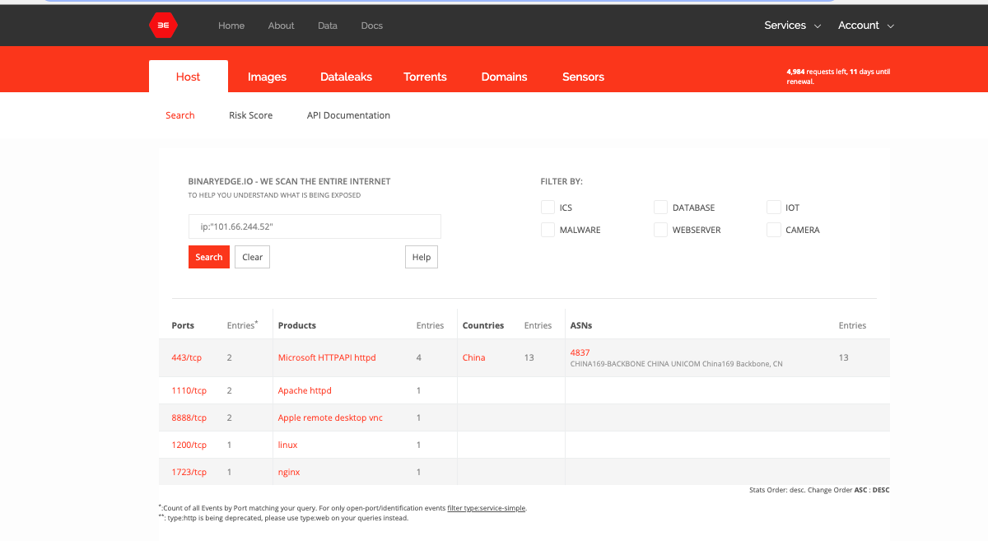This screenshot has width=988, height=541.
Task: Switch to the Dataleaks tab
Action: pyautogui.click(x=347, y=77)
